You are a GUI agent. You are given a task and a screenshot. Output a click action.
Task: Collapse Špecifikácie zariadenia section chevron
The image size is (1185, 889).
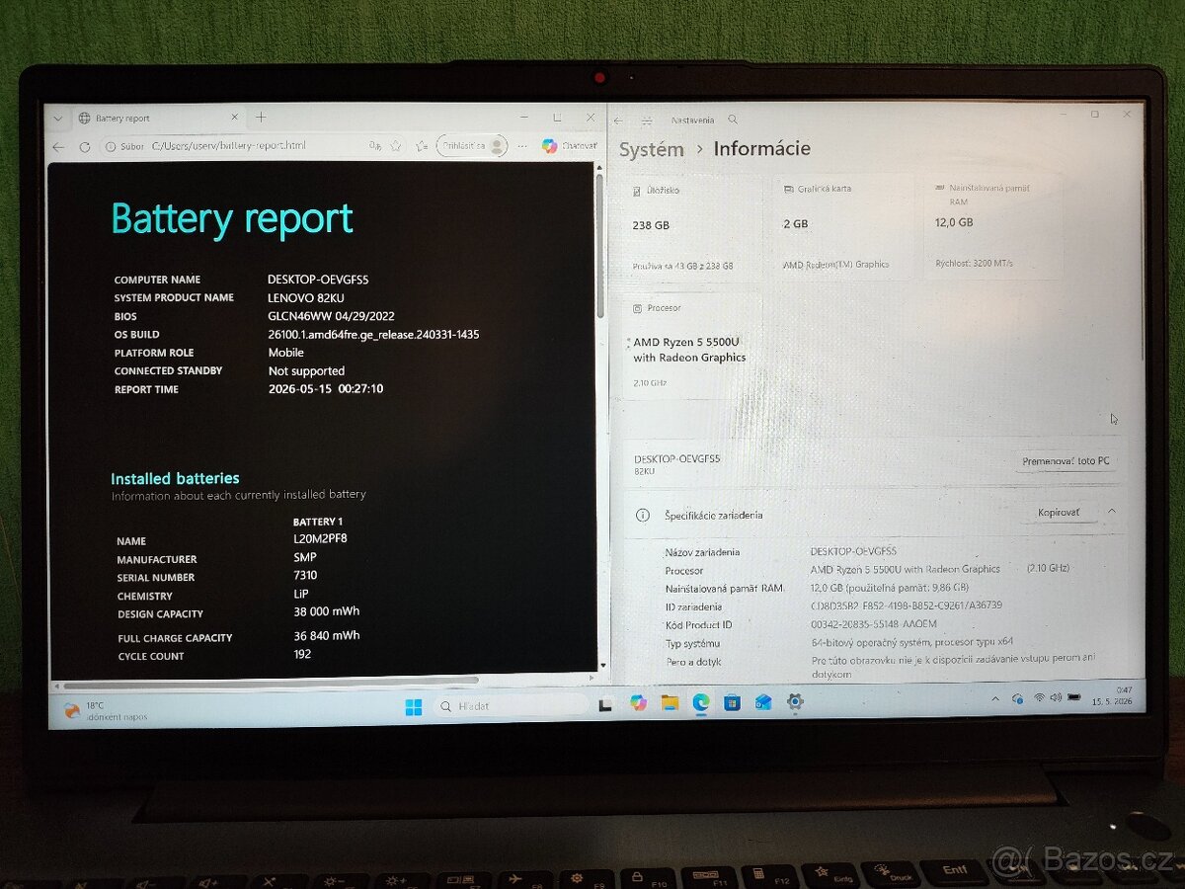coord(1112,512)
